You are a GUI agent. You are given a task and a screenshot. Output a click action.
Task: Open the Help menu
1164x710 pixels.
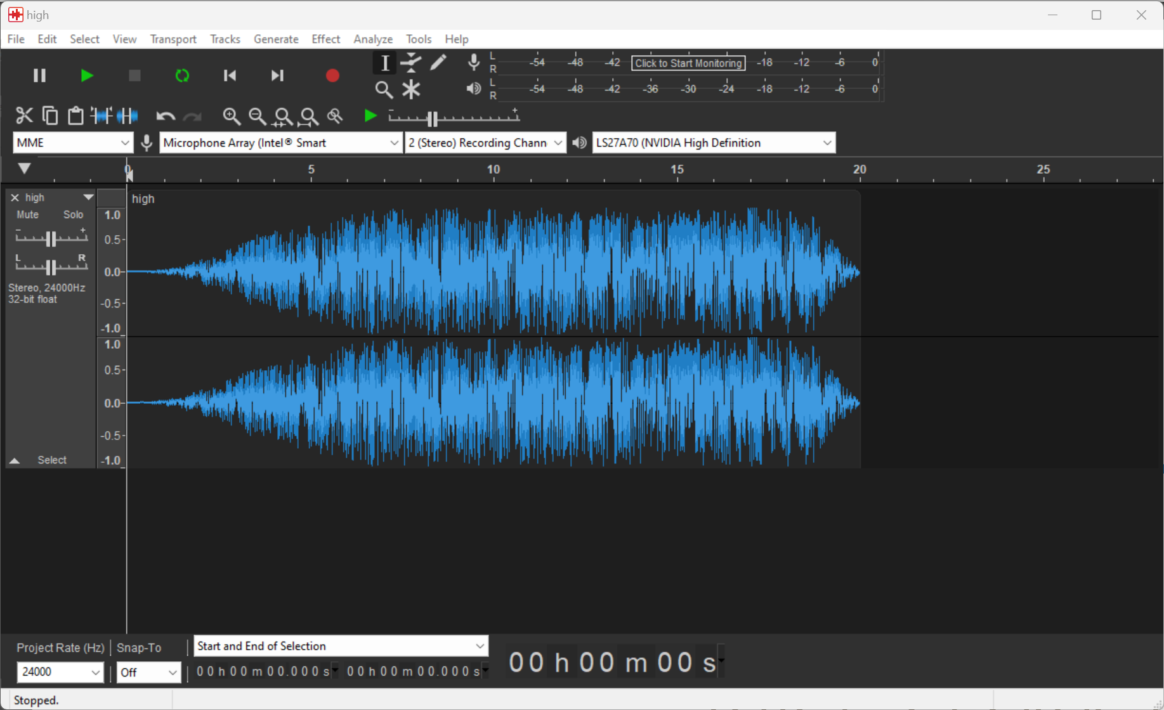[457, 39]
